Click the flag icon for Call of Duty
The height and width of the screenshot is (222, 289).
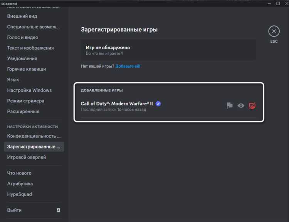click(x=230, y=106)
